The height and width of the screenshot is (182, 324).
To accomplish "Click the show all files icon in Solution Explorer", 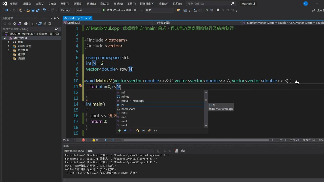I will [x=50, y=24].
